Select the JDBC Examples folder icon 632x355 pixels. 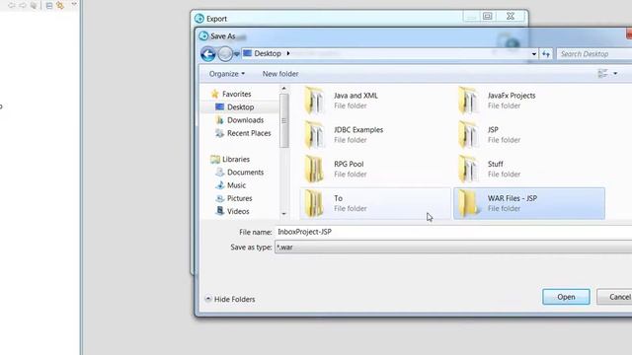pos(314,135)
